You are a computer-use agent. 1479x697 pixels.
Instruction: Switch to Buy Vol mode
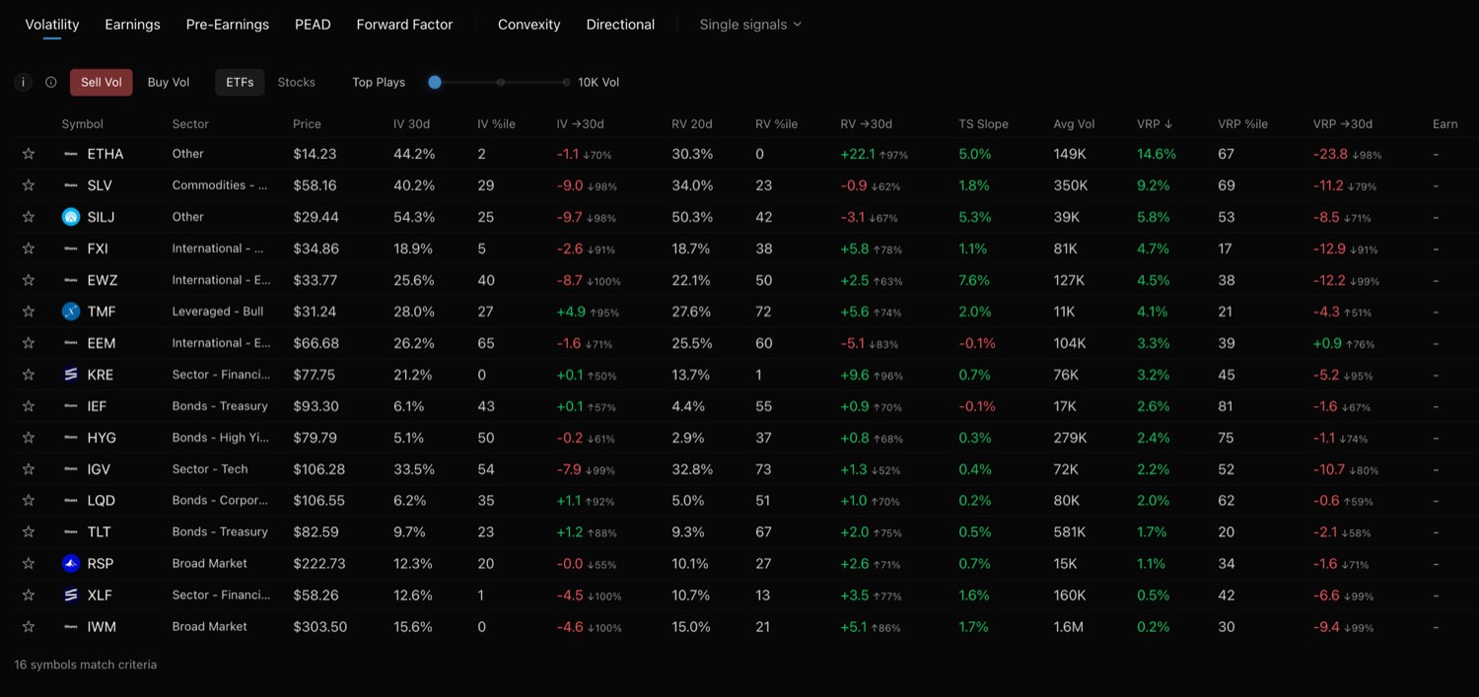point(169,83)
